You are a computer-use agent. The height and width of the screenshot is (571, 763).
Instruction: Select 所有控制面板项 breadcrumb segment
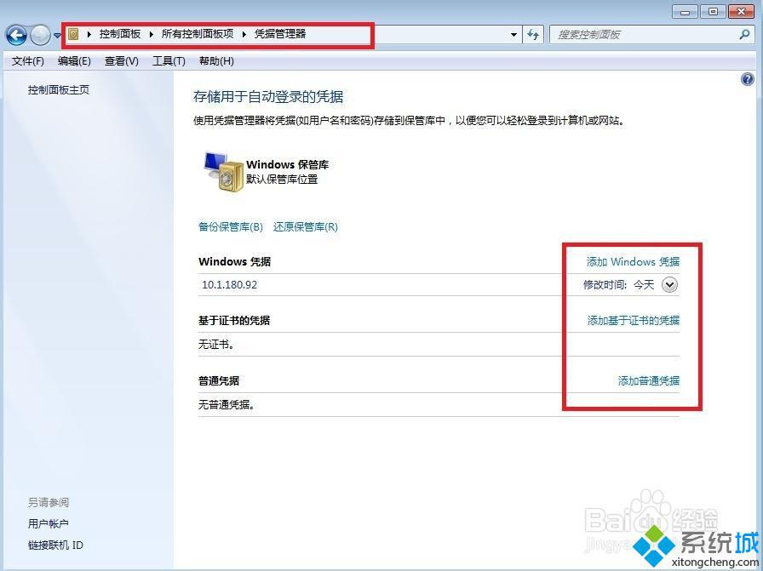[x=197, y=34]
